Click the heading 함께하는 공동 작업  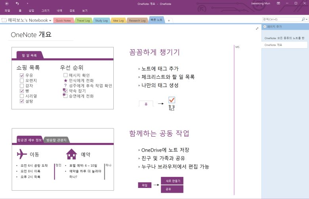point(159,133)
